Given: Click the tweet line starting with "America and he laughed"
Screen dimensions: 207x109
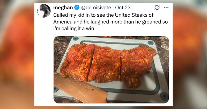Looking at the screenshot, I should click(x=110, y=22).
